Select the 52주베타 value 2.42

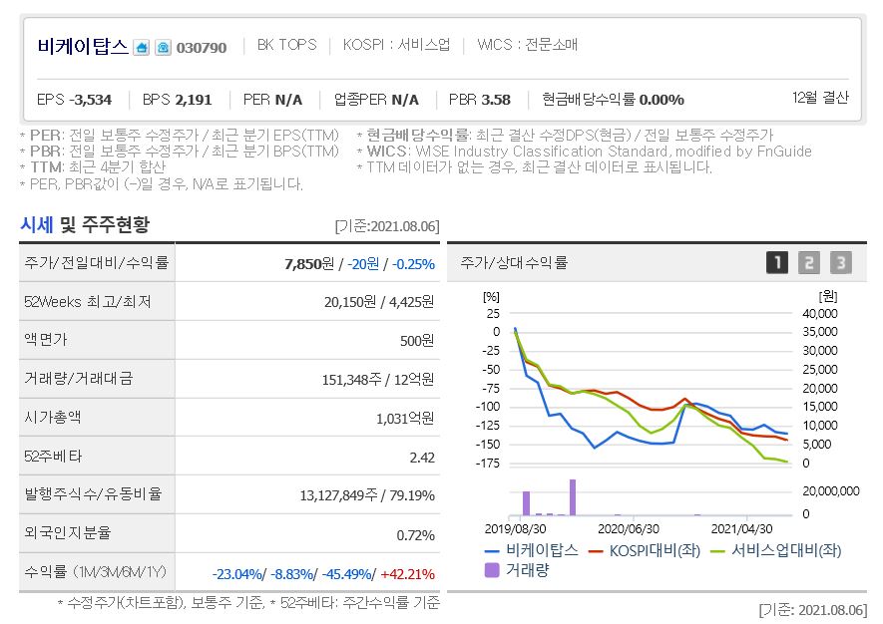coord(422,458)
